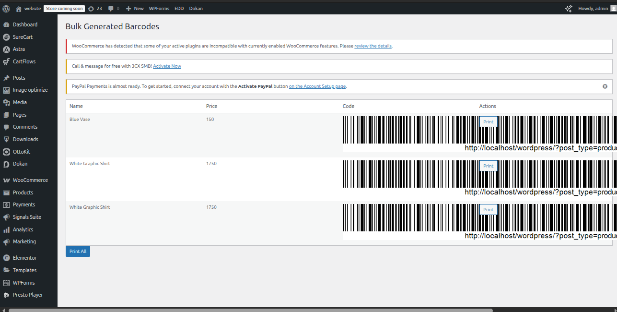
Task: Open the Dokan admin bar menu
Action: pos(196,8)
